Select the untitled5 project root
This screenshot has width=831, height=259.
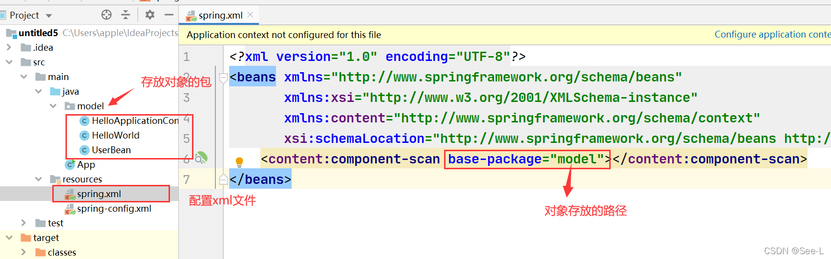pyautogui.click(x=38, y=33)
